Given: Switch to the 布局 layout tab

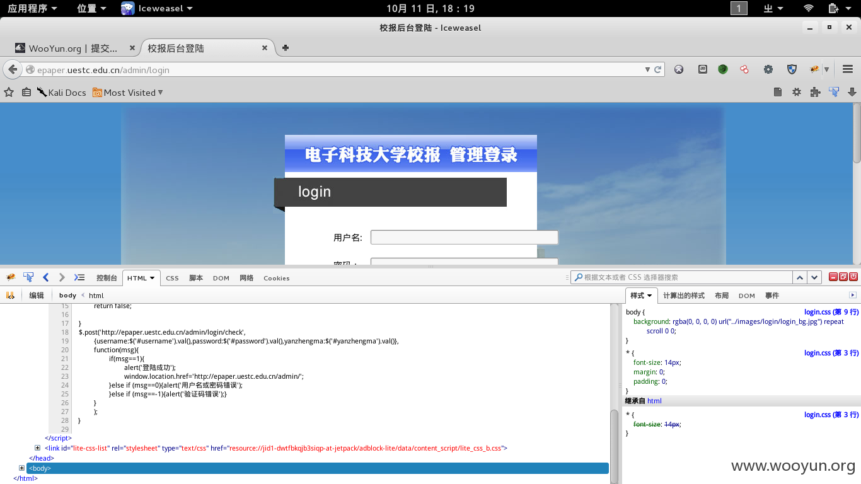Looking at the screenshot, I should 722,296.
